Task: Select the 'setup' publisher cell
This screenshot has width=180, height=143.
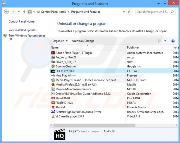Action: [130, 58]
